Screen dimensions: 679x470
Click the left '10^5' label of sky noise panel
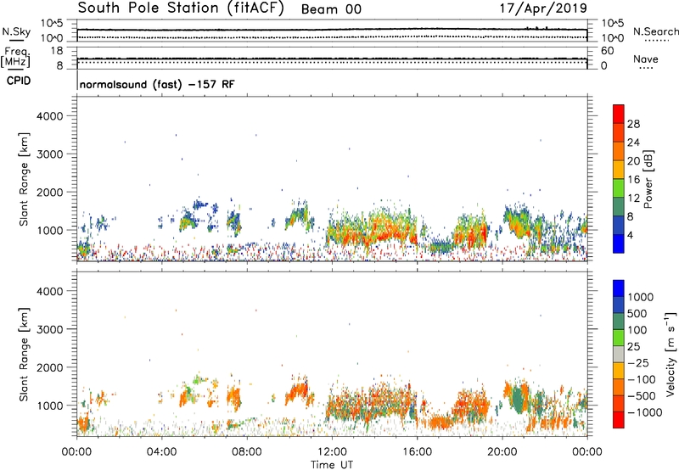coord(52,24)
